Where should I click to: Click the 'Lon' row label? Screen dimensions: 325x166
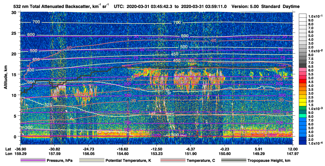coord(8,154)
